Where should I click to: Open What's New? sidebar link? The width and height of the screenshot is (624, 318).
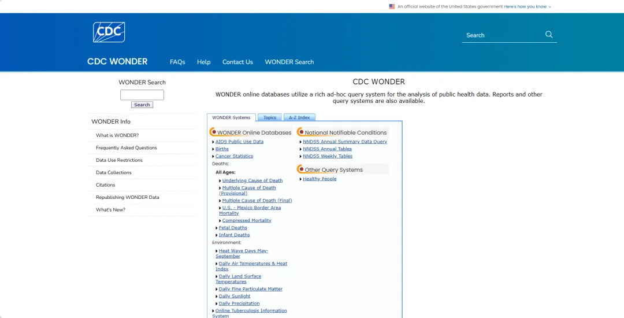tap(110, 209)
